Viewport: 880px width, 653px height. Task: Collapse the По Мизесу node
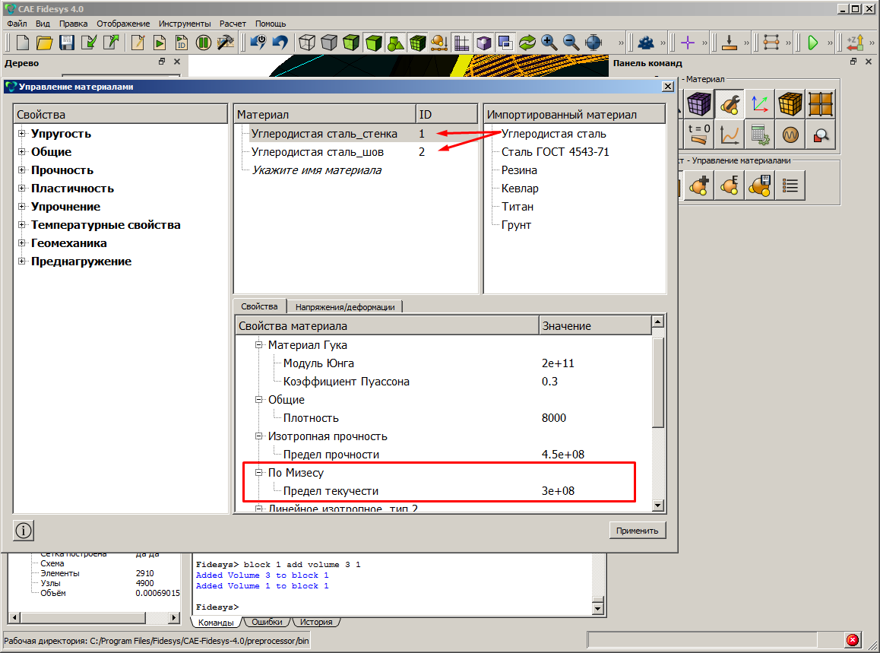[258, 472]
